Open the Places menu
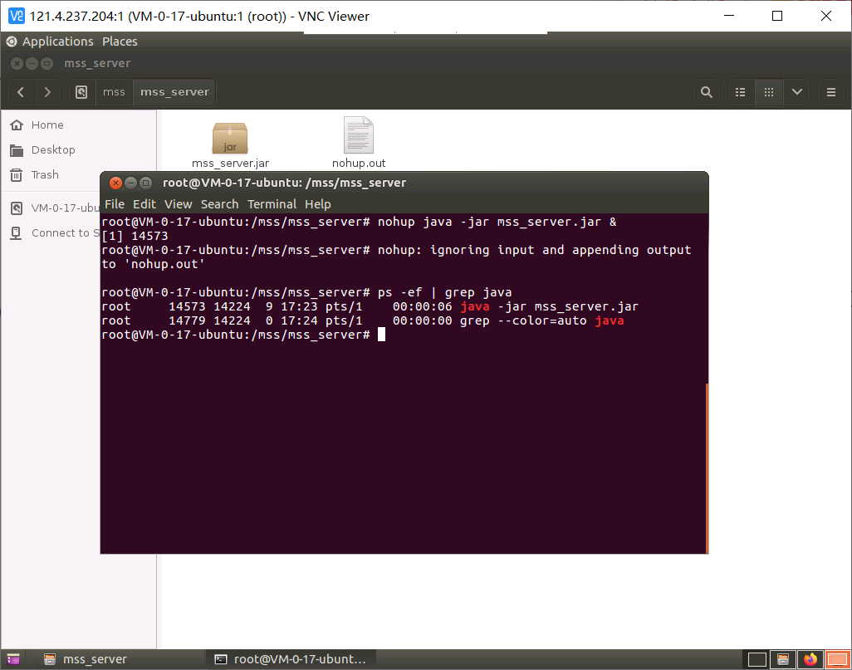852x670 pixels. 120,42
